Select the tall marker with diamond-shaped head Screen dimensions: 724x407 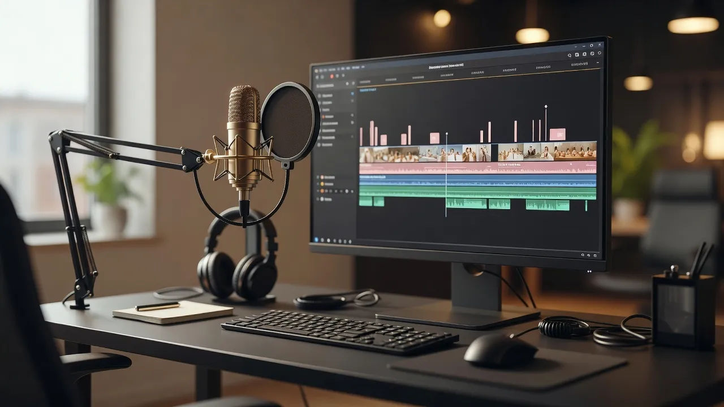546,123
